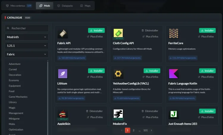The width and height of the screenshot is (223, 135).
Task: Uninstall the AppleSkin mod
Action: coord(95,111)
